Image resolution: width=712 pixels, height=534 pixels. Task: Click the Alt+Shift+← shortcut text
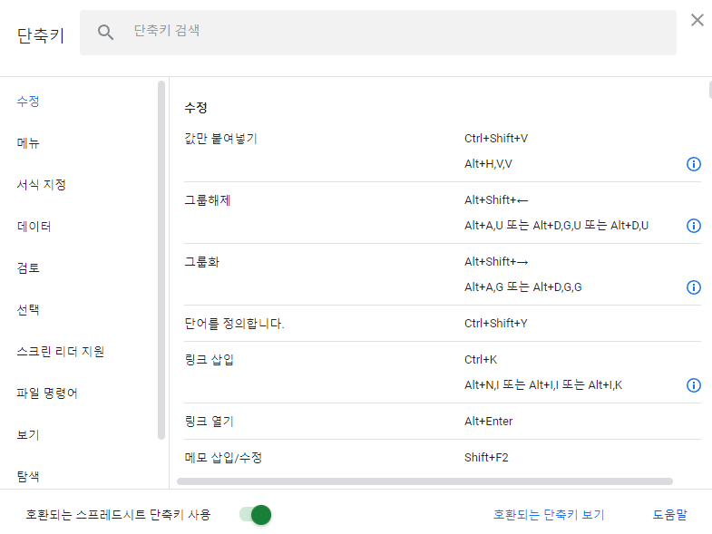click(496, 200)
